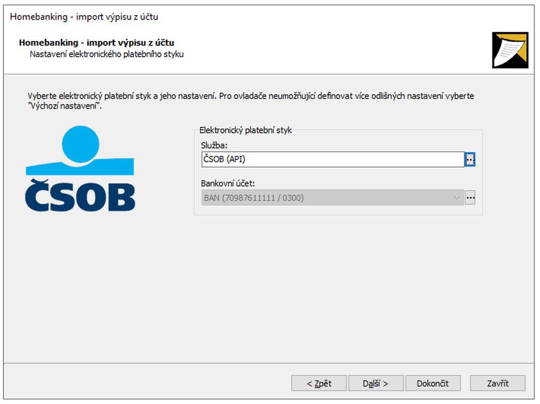Click the bold Homebanking header heading
The height and width of the screenshot is (404, 540).
point(96,43)
